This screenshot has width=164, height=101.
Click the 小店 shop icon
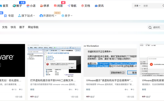[x=28, y=6]
